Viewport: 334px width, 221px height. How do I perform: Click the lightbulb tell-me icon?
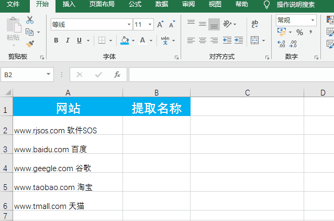tap(266, 4)
